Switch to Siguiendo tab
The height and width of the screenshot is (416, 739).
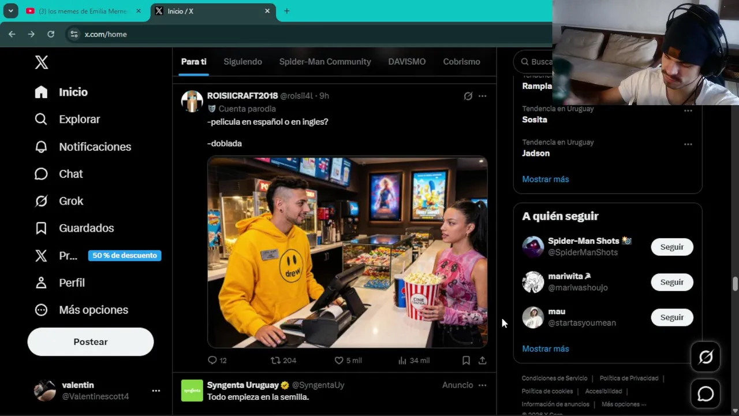point(242,62)
